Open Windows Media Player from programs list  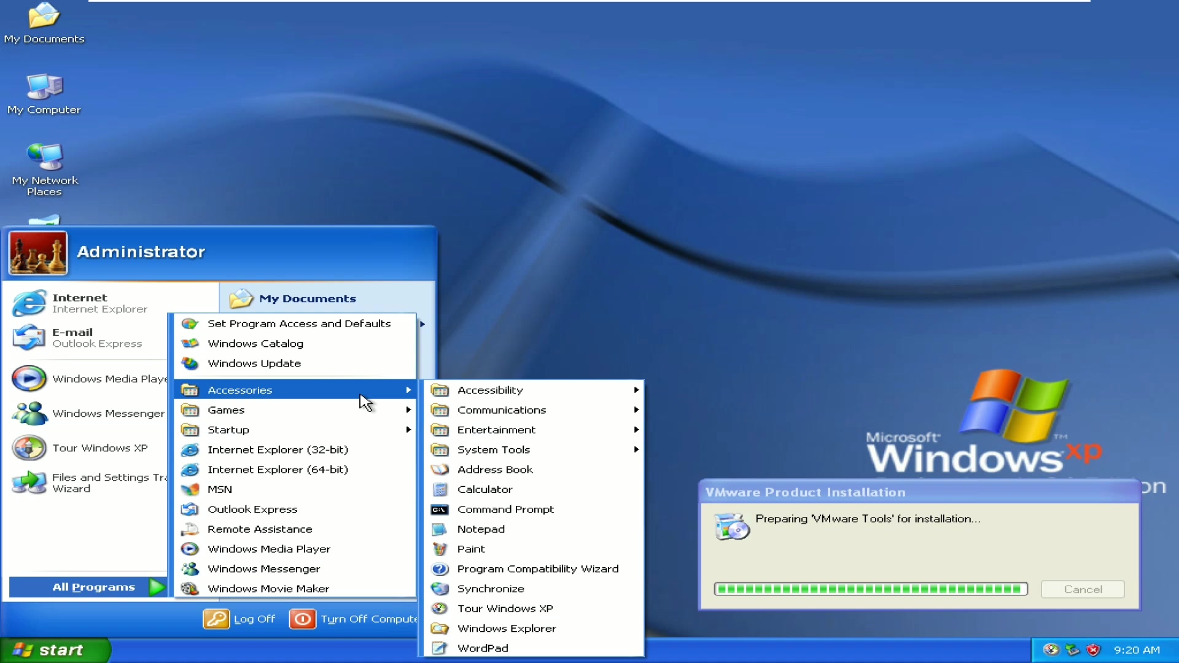[x=295, y=549]
